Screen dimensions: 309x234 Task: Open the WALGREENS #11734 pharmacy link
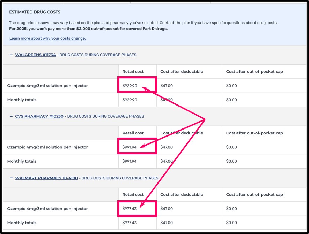click(36, 55)
